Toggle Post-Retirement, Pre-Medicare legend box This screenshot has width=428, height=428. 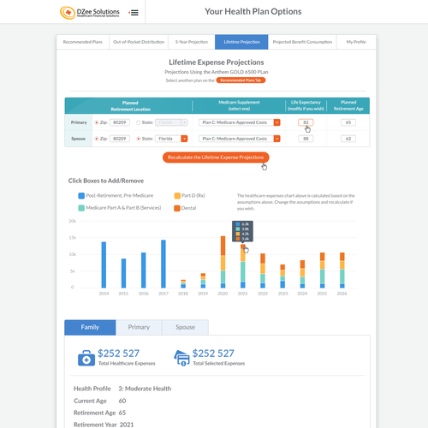(81, 196)
